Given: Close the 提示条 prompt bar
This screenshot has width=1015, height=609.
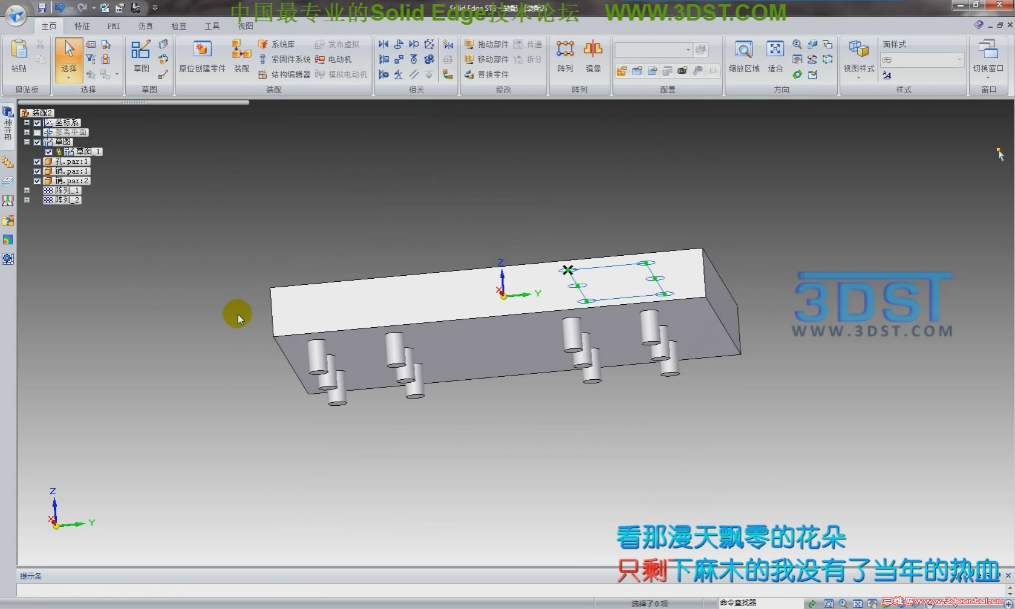Looking at the screenshot, I should click(x=1008, y=576).
